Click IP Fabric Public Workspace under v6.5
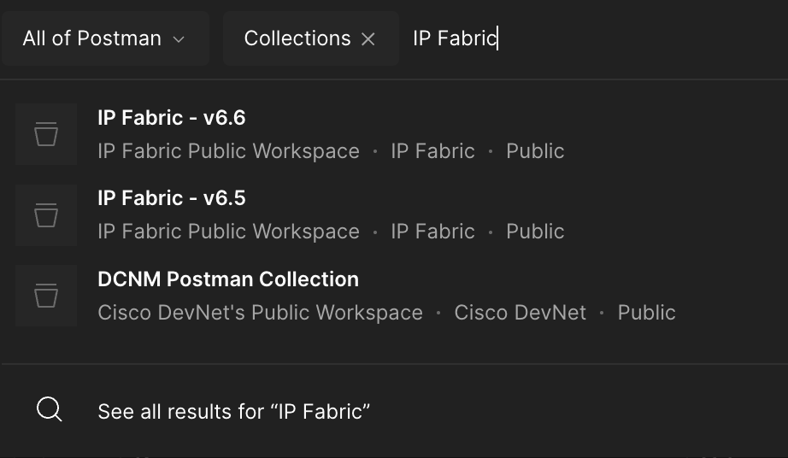The width and height of the screenshot is (788, 458). tap(228, 232)
